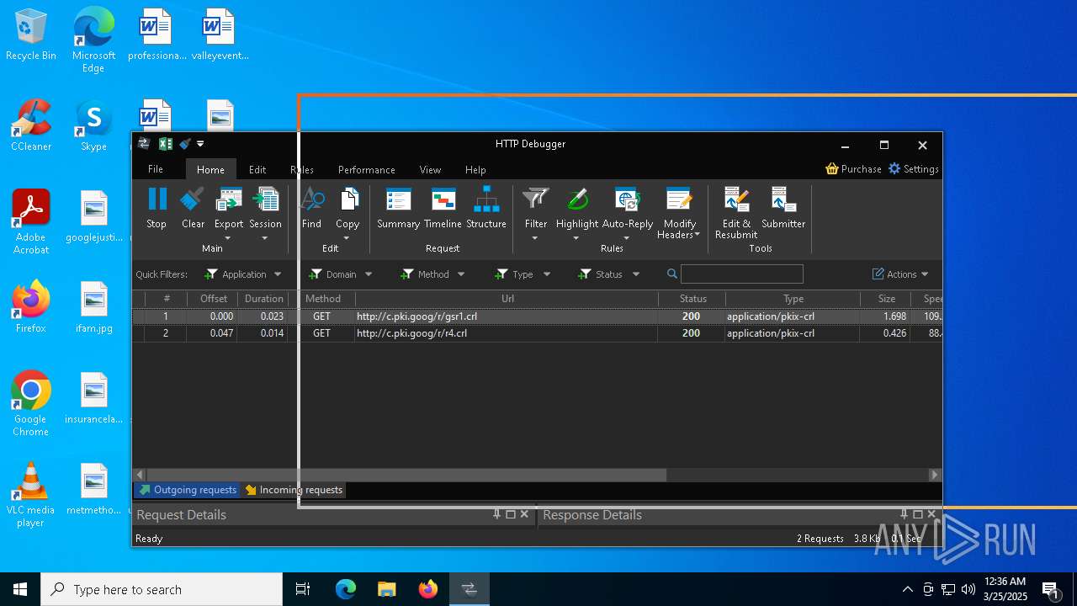Sort by the Method column header
Image resolution: width=1077 pixels, height=606 pixels.
coord(322,299)
